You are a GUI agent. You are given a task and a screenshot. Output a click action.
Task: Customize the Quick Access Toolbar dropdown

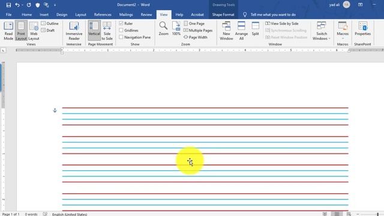(x=55, y=5)
